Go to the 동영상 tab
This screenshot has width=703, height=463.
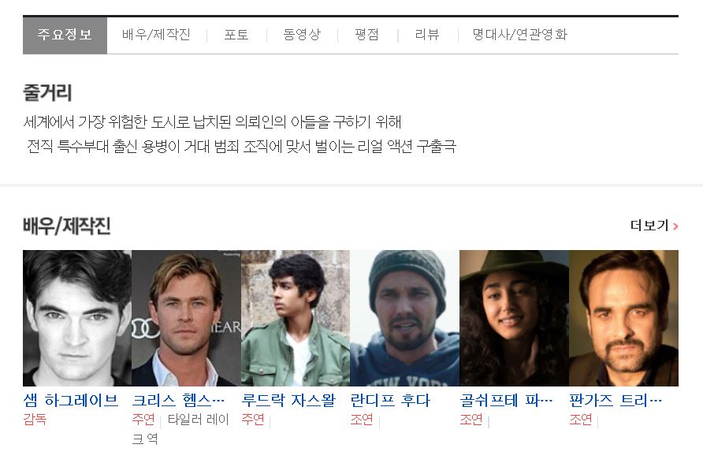pyautogui.click(x=302, y=35)
